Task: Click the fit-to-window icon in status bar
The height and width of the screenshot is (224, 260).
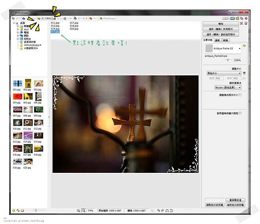Action: click(152, 211)
